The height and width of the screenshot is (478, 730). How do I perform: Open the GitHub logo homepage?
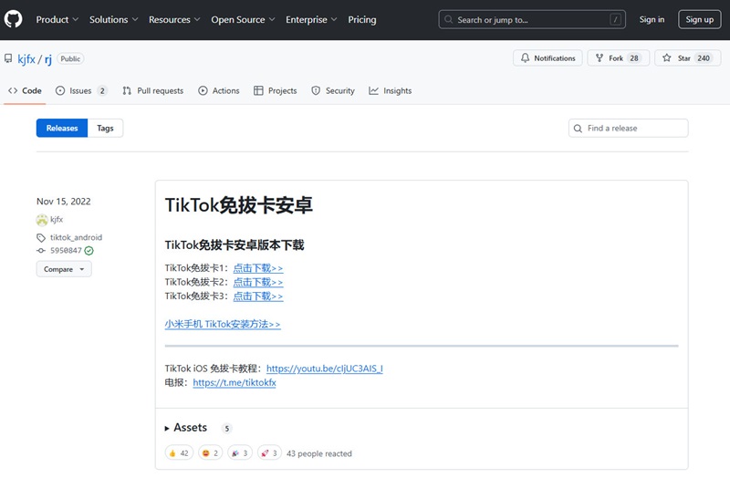pyautogui.click(x=13, y=19)
